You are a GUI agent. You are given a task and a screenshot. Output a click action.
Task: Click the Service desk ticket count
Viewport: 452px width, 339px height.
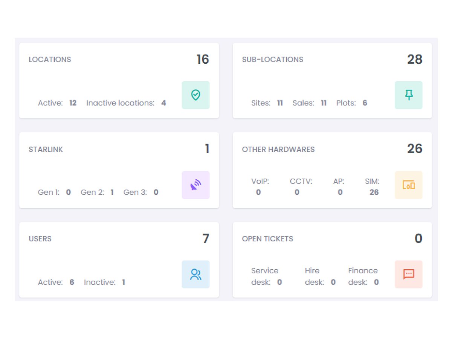(279, 282)
